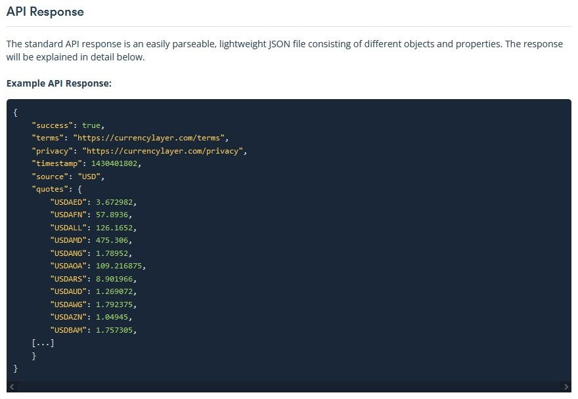578x399 pixels.
Task: Click the [...] truncation marker
Action: [43, 343]
